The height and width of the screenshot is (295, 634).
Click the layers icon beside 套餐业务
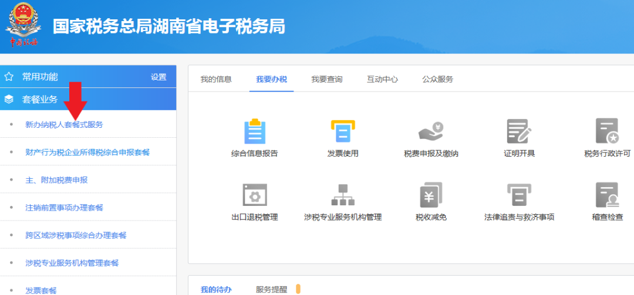[x=9, y=100]
